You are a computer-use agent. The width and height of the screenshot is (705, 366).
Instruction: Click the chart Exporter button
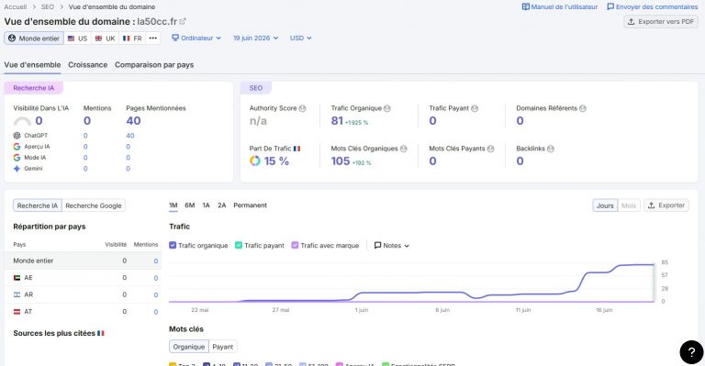(x=666, y=205)
